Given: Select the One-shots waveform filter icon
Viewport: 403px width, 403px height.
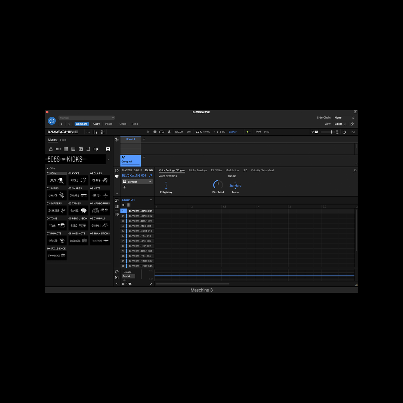Looking at the screenshot, I should click(96, 149).
